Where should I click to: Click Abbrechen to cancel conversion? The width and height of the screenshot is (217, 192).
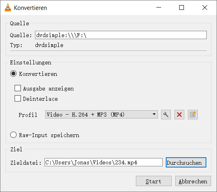click(193, 181)
